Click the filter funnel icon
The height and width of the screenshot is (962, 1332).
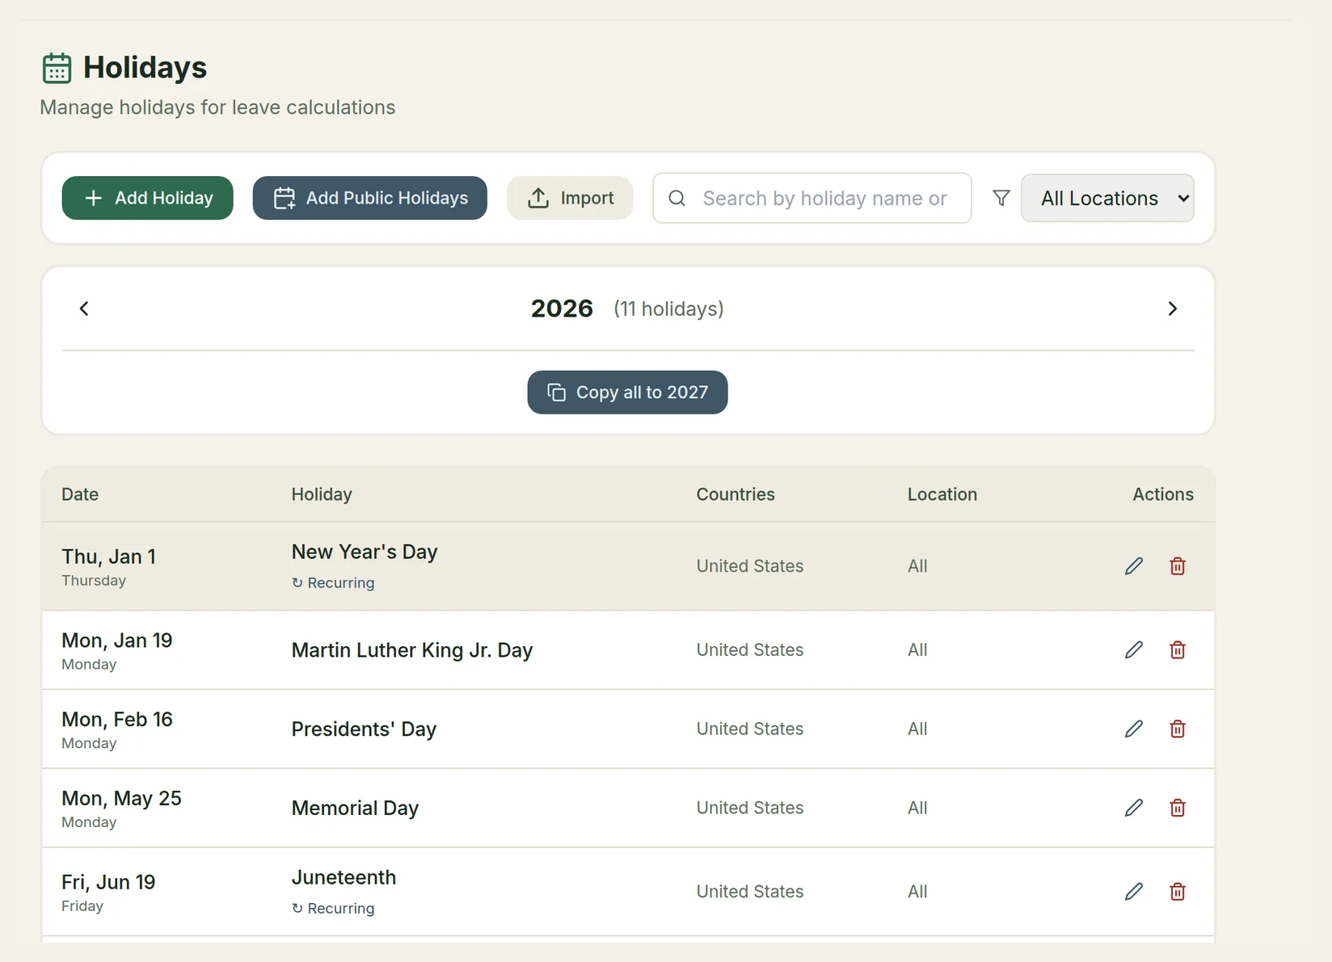(x=1001, y=198)
